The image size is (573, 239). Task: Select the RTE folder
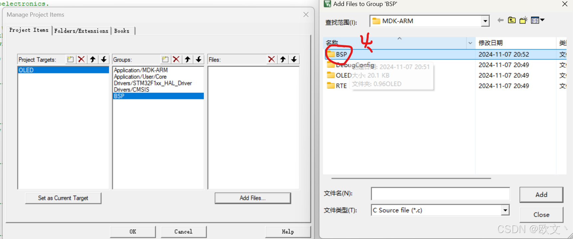coord(337,86)
